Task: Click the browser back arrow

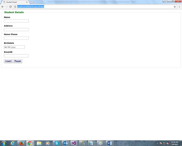Action: coord(3,7)
